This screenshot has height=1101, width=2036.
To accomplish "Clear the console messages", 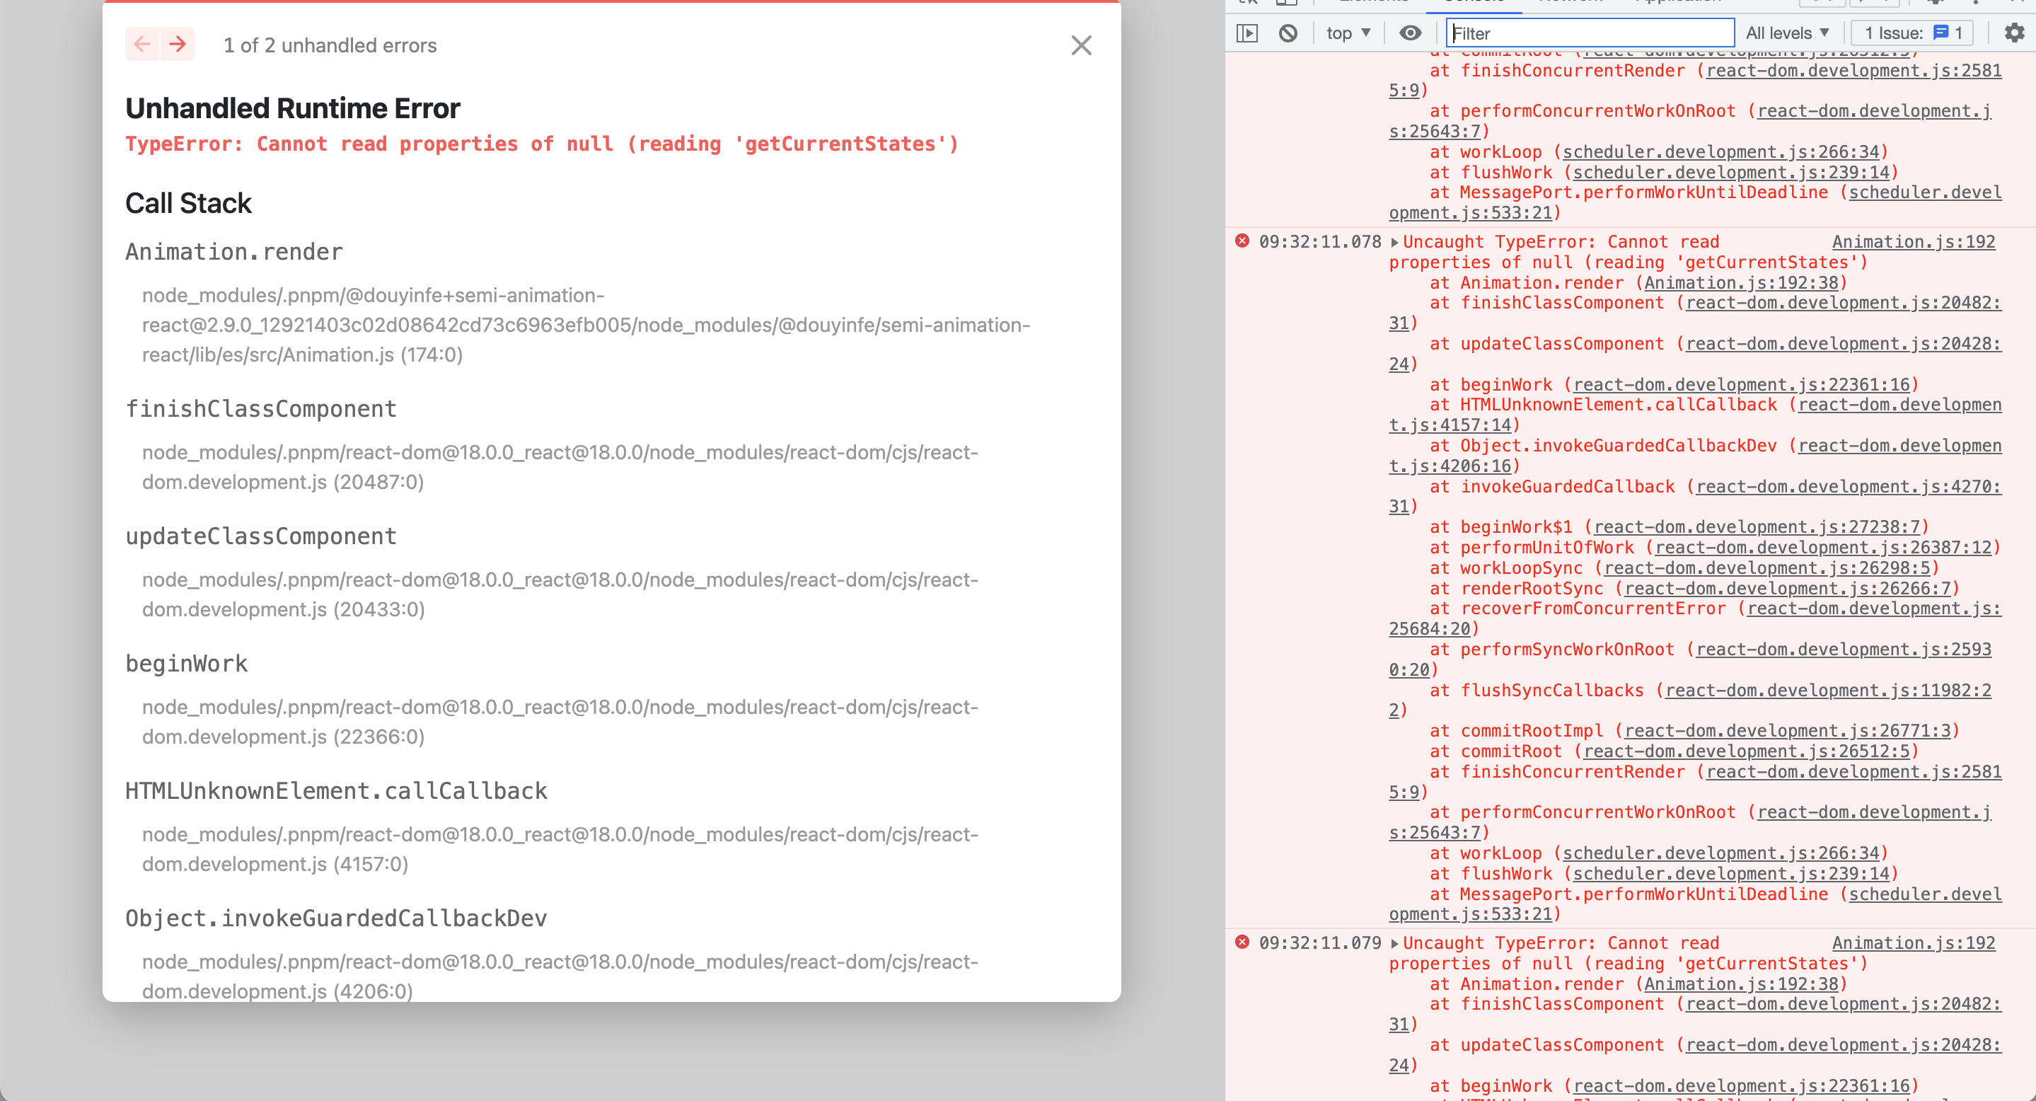I will click(1288, 33).
